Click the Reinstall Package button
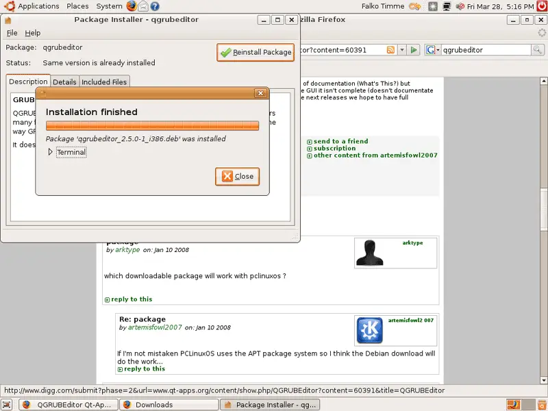 256,53
